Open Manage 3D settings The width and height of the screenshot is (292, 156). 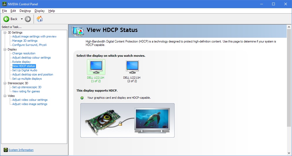tap(25, 41)
